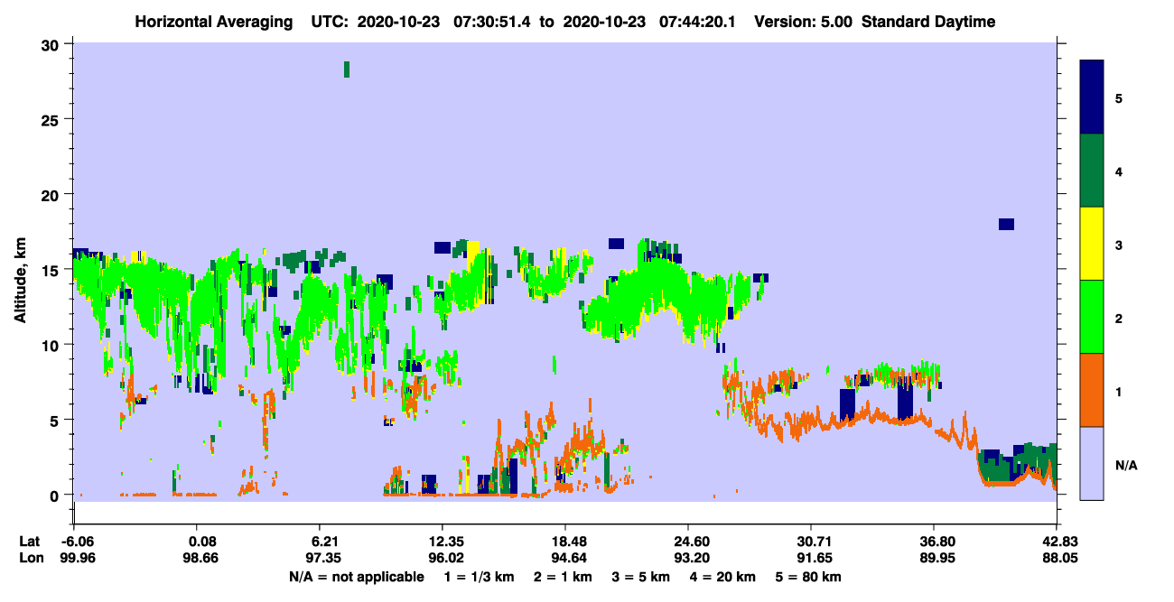The image size is (1174, 602).
Task: Click the 'Lon' row label
Action: 30,558
